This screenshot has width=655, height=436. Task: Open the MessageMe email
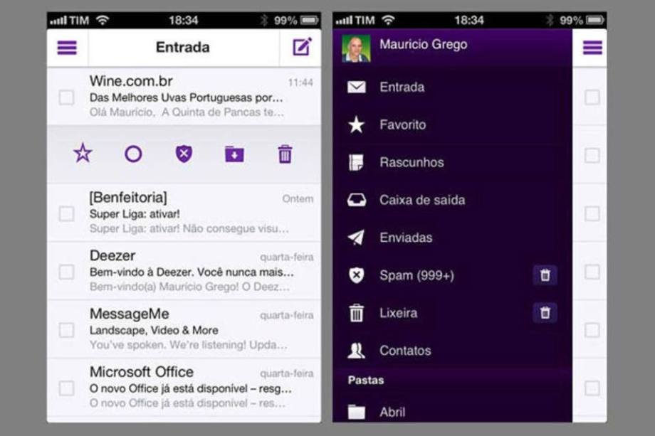click(x=192, y=330)
